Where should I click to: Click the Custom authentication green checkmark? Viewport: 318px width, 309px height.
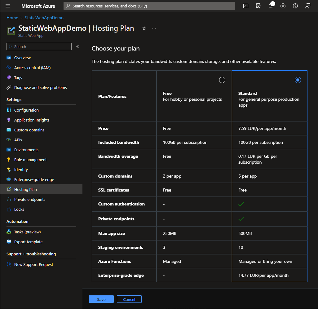[241, 204]
